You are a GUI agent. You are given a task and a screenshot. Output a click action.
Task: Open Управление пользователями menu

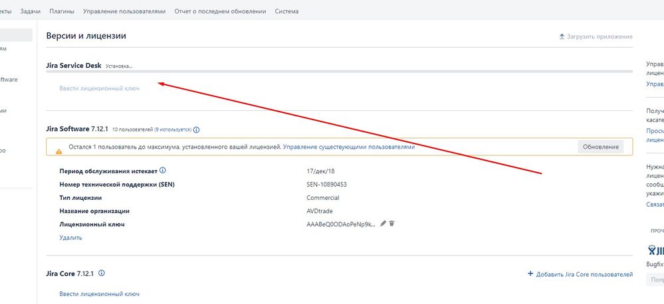click(124, 11)
